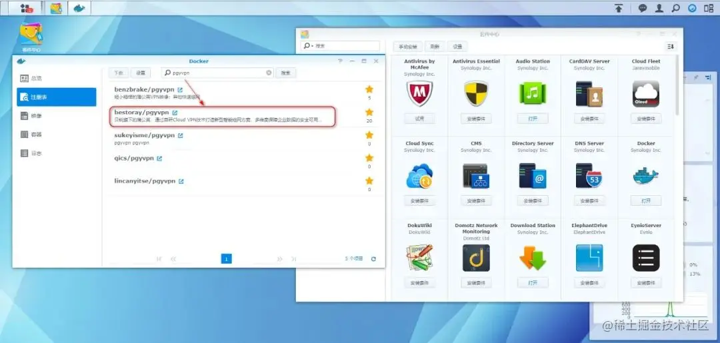Open pilot view icon in taskbar
Screen dimensions: 720x343
tap(709, 8)
